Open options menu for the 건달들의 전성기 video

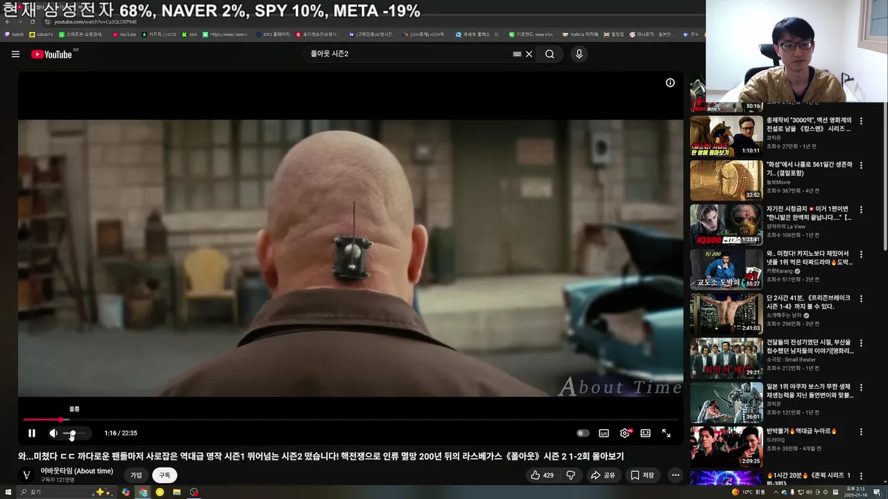[861, 342]
